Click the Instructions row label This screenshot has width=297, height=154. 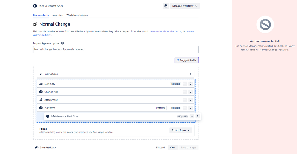click(x=51, y=74)
